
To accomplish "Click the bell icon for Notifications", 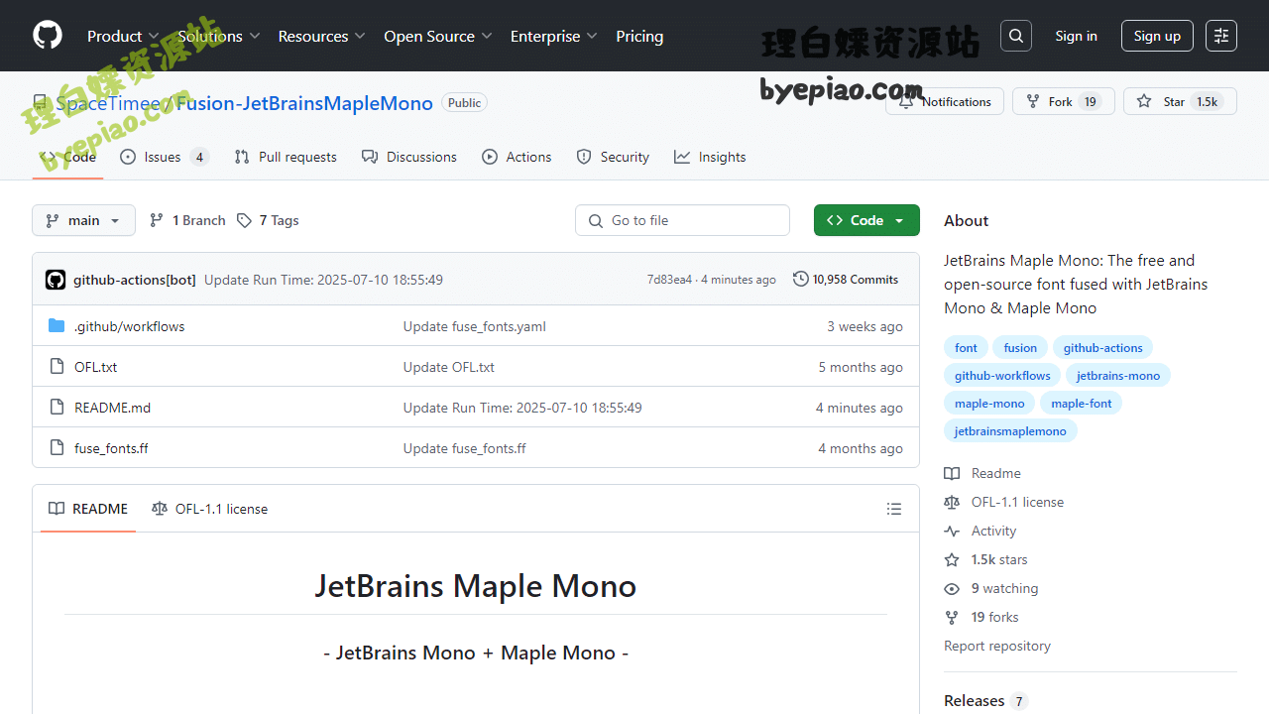I will 906,101.
